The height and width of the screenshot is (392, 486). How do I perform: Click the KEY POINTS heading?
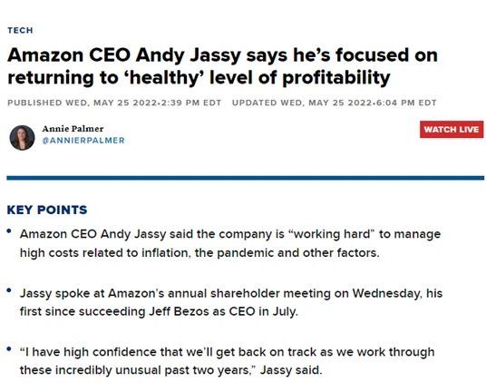click(47, 210)
